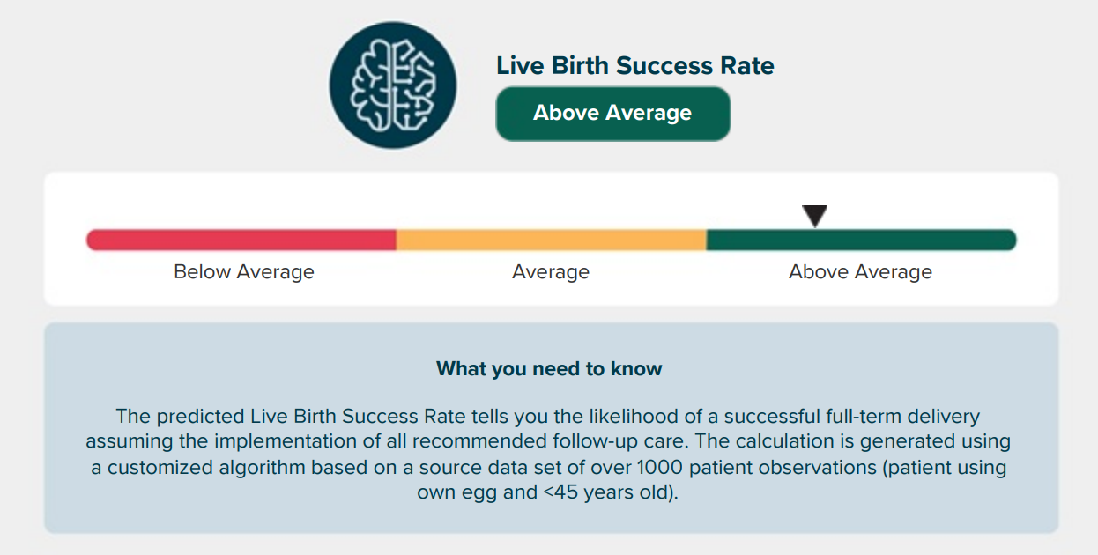Click the brain icon circle

[393, 85]
